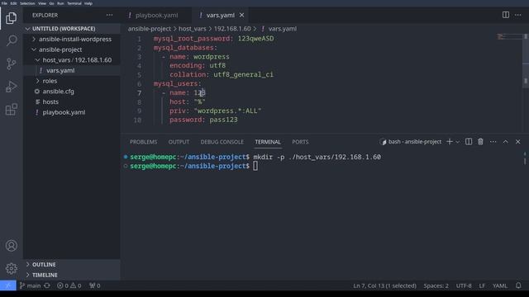
Task: Create a new terminal with plus icon
Action: point(450,142)
